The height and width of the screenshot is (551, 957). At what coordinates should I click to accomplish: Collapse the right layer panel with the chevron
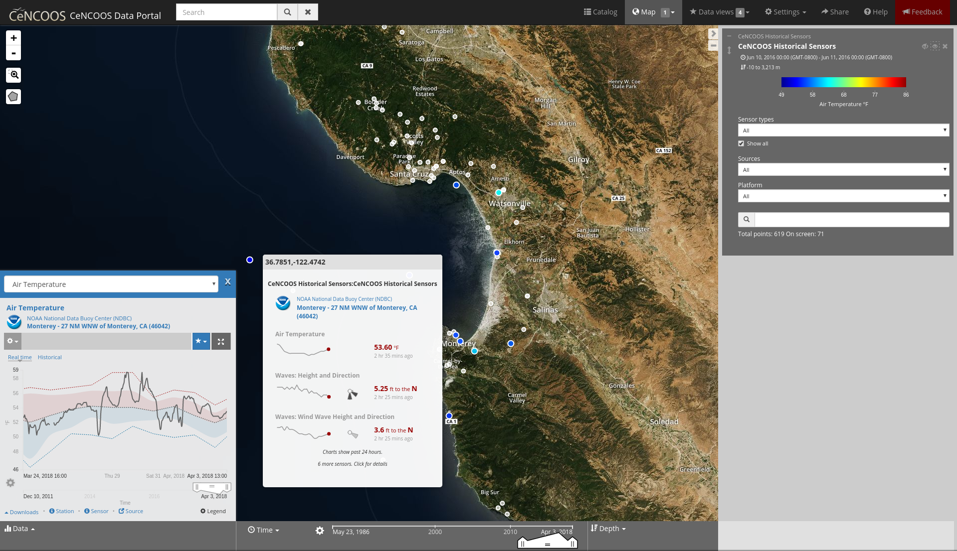[x=713, y=34]
